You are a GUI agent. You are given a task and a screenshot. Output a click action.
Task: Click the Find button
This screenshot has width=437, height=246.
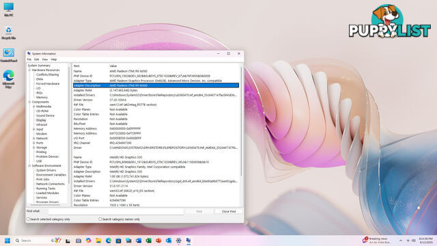tap(199, 211)
